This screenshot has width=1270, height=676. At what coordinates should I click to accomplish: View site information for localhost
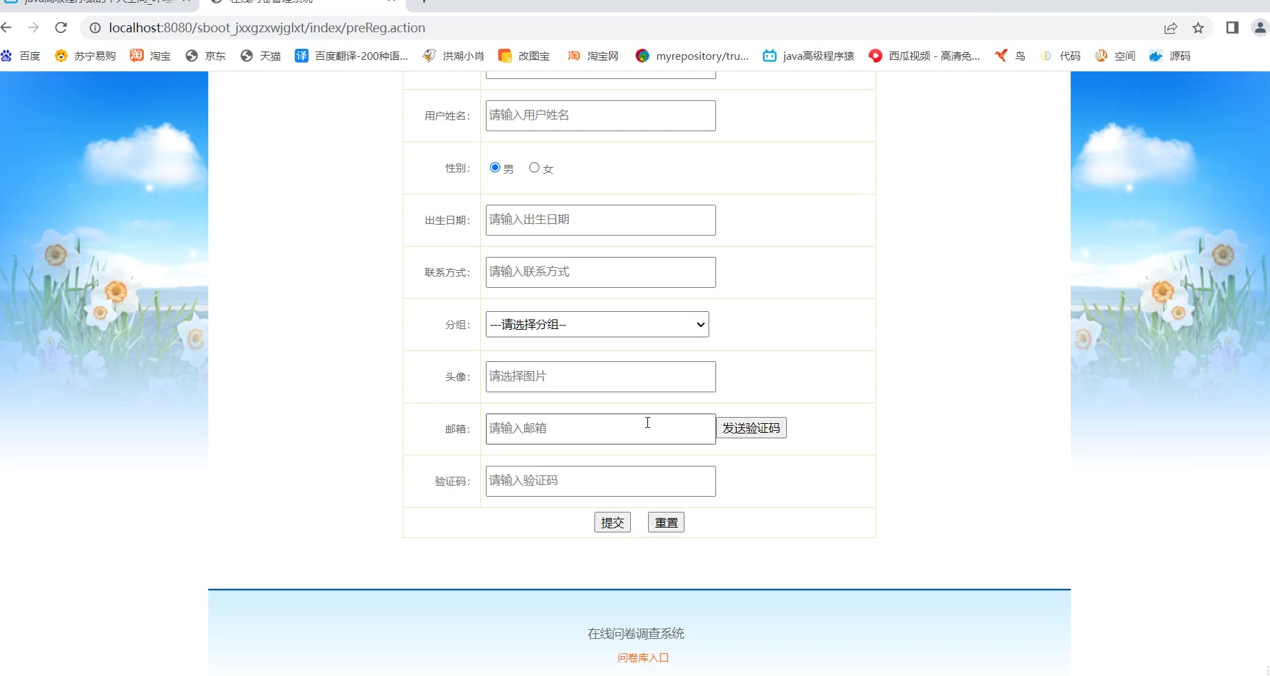[95, 28]
